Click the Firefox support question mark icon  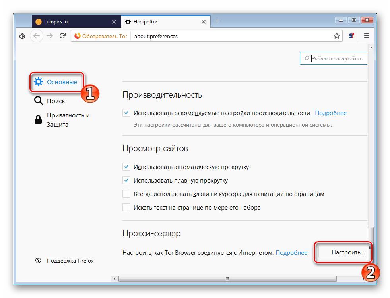tap(38, 261)
